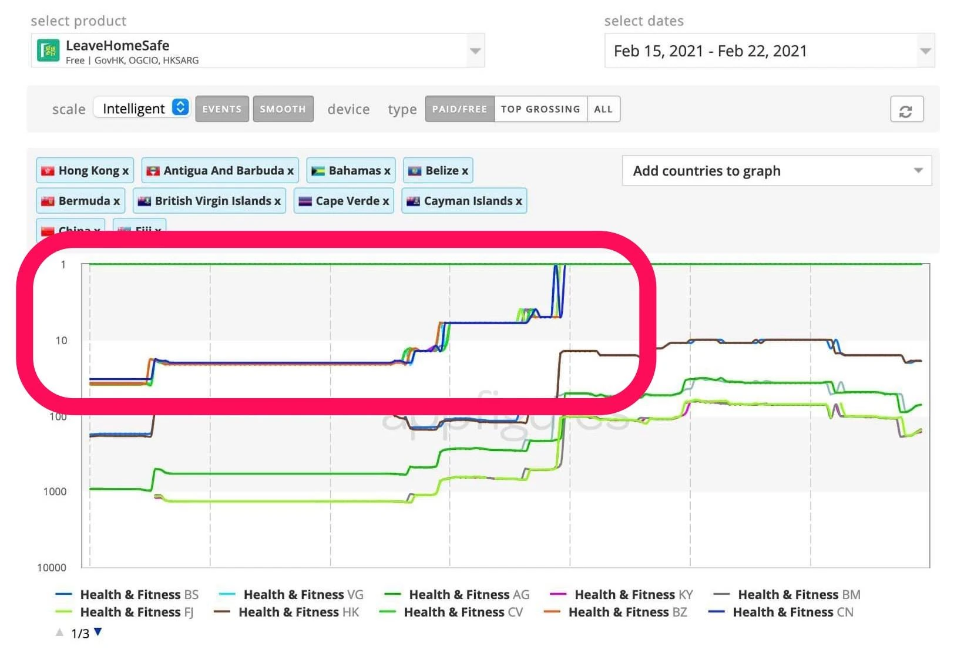Toggle the EVENTS button
This screenshot has height=653, width=954.
click(x=222, y=109)
